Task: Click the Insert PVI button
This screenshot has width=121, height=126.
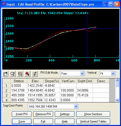Action: pyautogui.click(x=22, y=114)
